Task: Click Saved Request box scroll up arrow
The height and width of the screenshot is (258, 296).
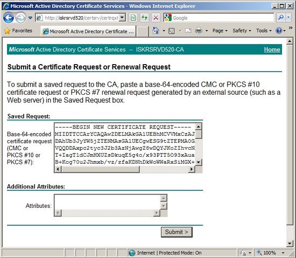Action: pyautogui.click(x=199, y=127)
